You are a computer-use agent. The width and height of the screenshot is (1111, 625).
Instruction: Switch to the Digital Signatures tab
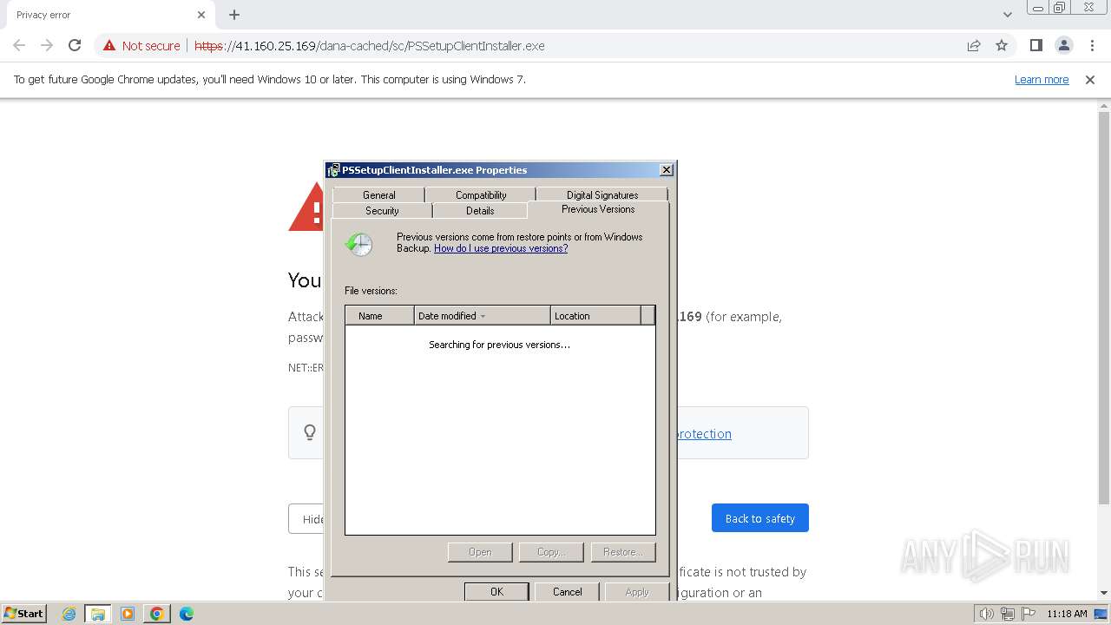[602, 195]
